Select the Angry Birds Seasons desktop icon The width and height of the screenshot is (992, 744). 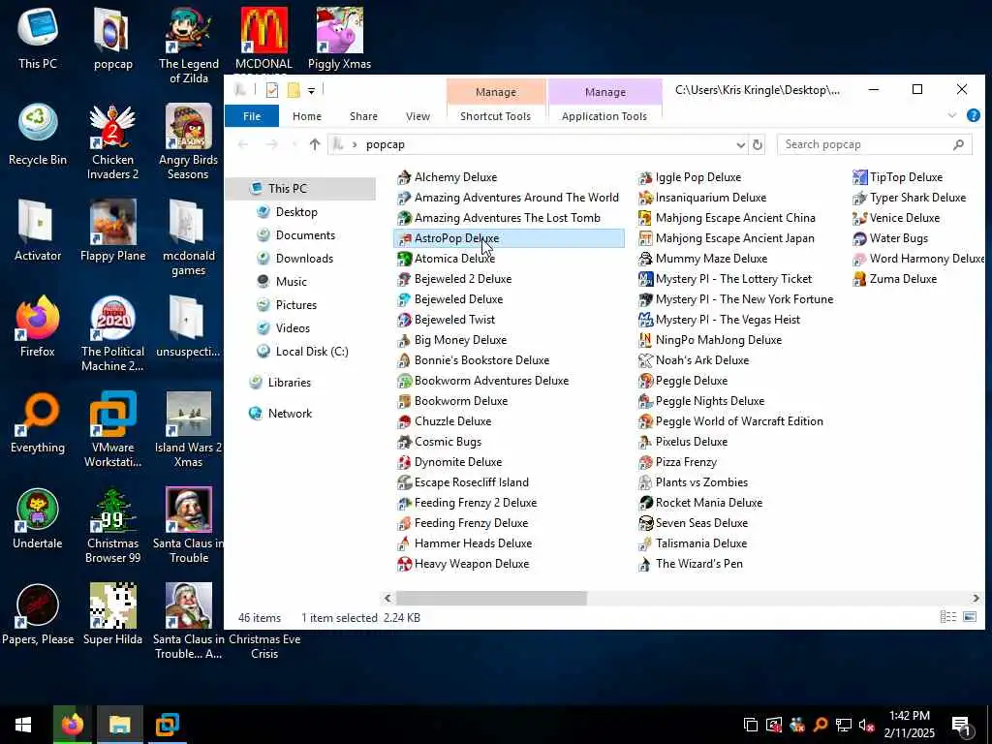[x=188, y=141]
